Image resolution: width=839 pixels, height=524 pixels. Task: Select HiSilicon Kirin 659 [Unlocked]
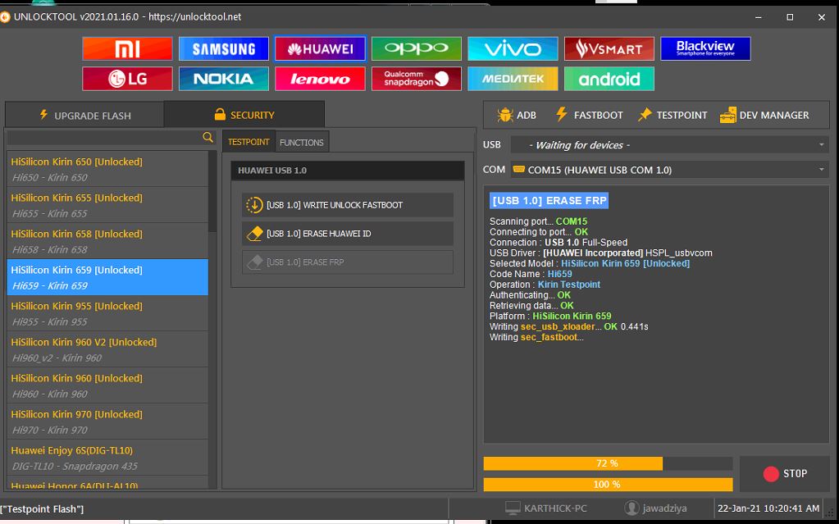click(x=107, y=277)
